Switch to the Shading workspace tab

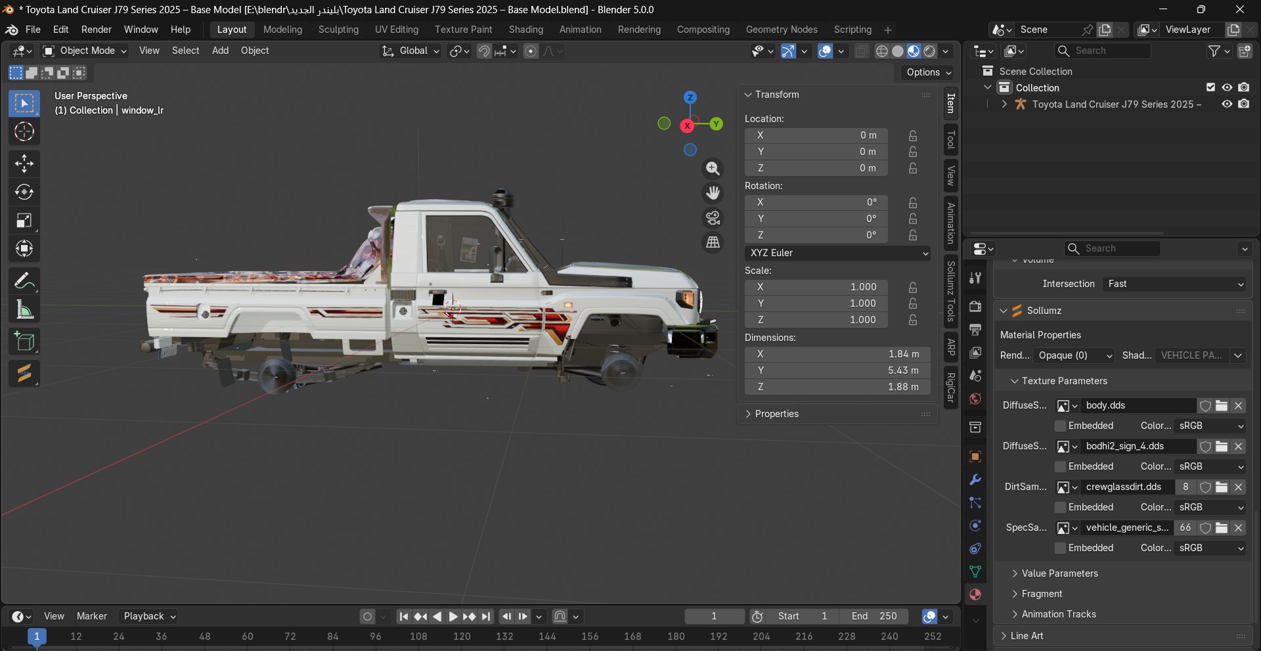point(526,30)
